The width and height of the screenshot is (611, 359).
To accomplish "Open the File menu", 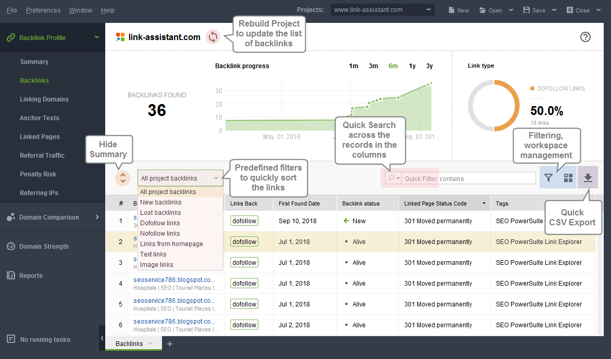I will coord(11,10).
